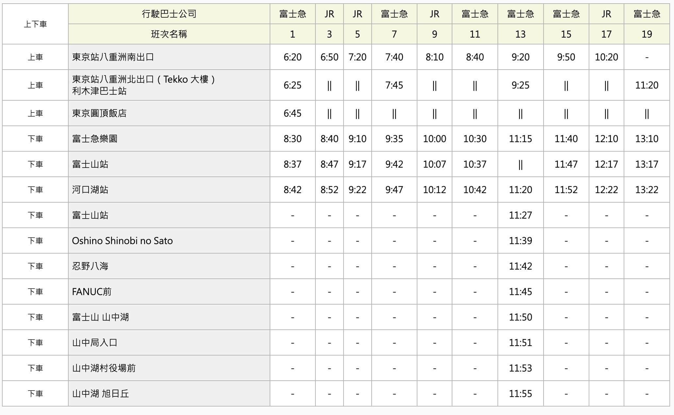Image resolution: width=674 pixels, height=415 pixels.
Task: Click the 上下車 column header
Action: (x=35, y=24)
